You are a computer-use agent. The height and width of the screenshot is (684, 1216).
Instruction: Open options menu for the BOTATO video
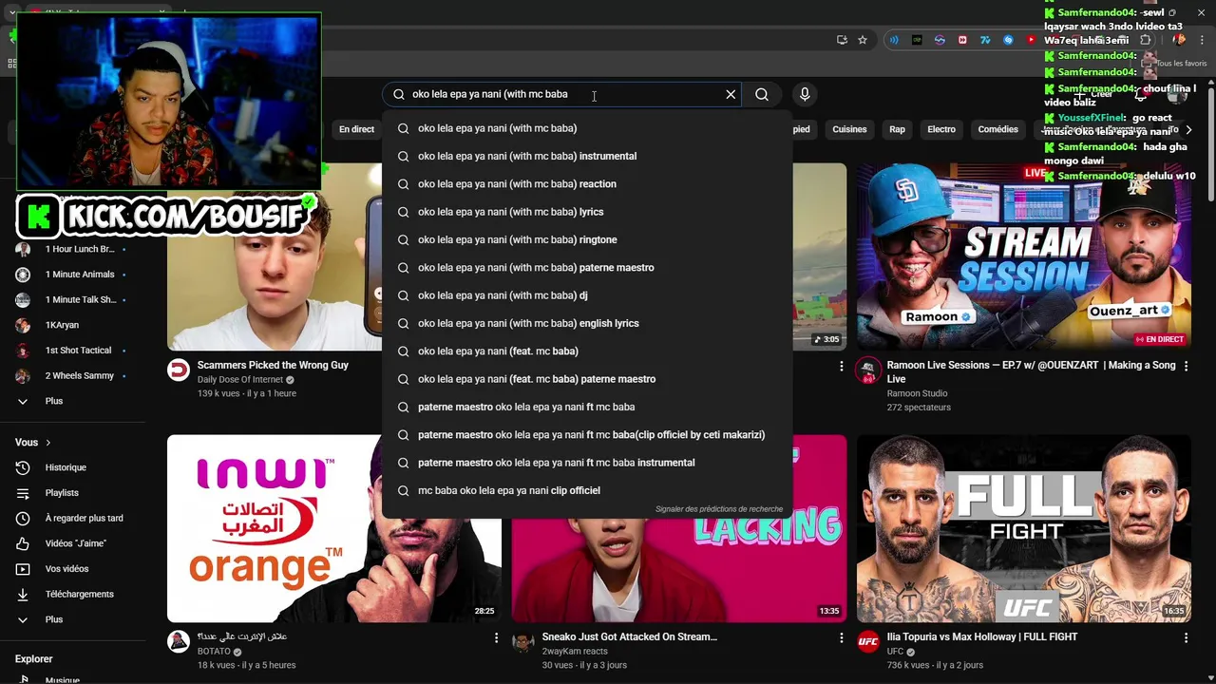496,638
